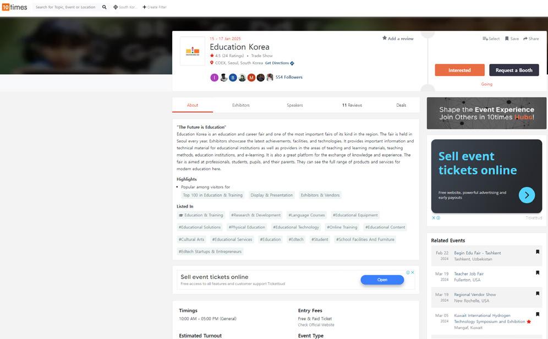This screenshot has height=339, width=548.
Task: Open the 554 Followers link
Action: [x=289, y=77]
